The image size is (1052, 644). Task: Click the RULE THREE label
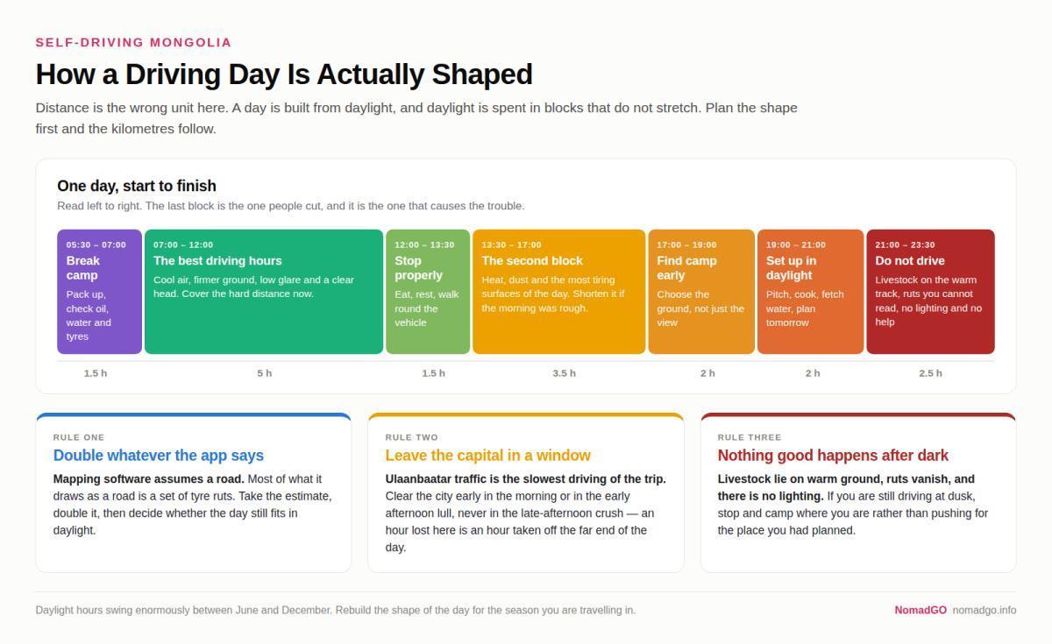click(750, 437)
